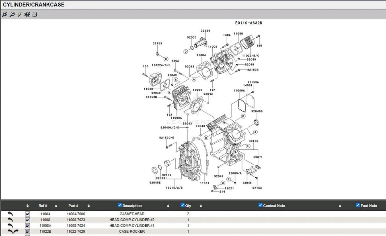Screen dimensions: 386x236
Task: Click the Print diagram icon
Action: [34, 14]
